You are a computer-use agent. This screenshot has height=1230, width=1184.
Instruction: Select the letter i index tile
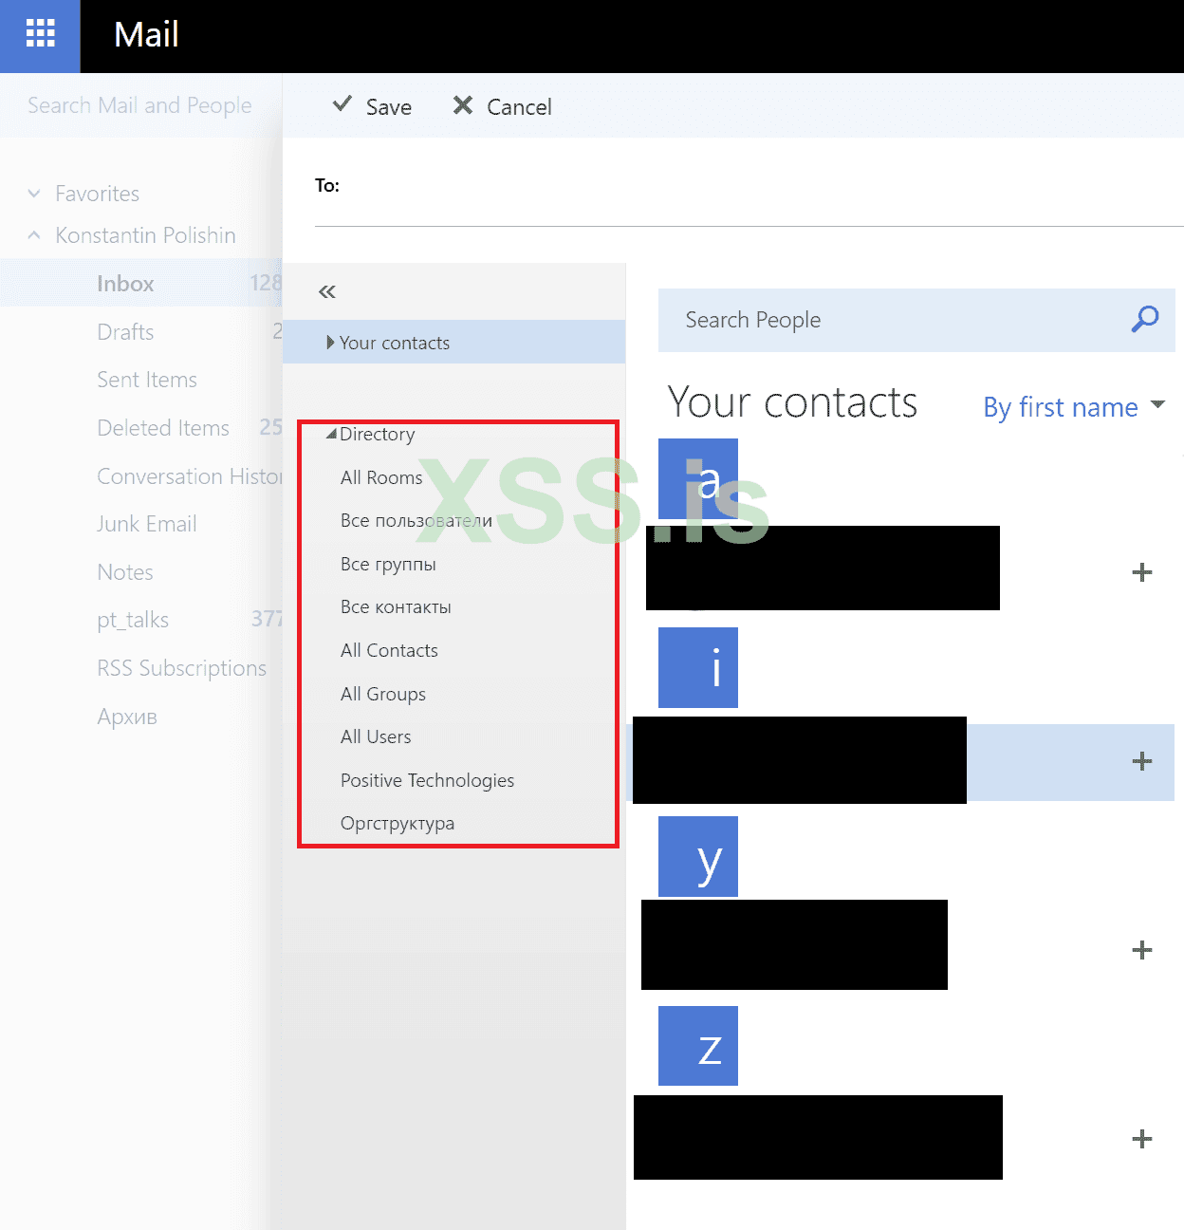click(698, 667)
